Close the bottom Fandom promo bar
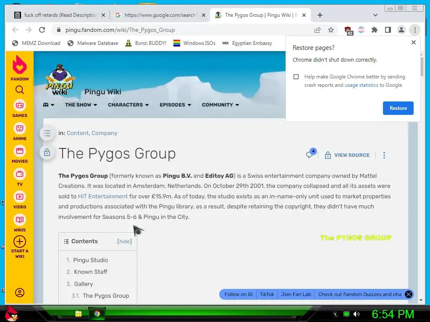This screenshot has height=322, width=430. pyautogui.click(x=409, y=294)
